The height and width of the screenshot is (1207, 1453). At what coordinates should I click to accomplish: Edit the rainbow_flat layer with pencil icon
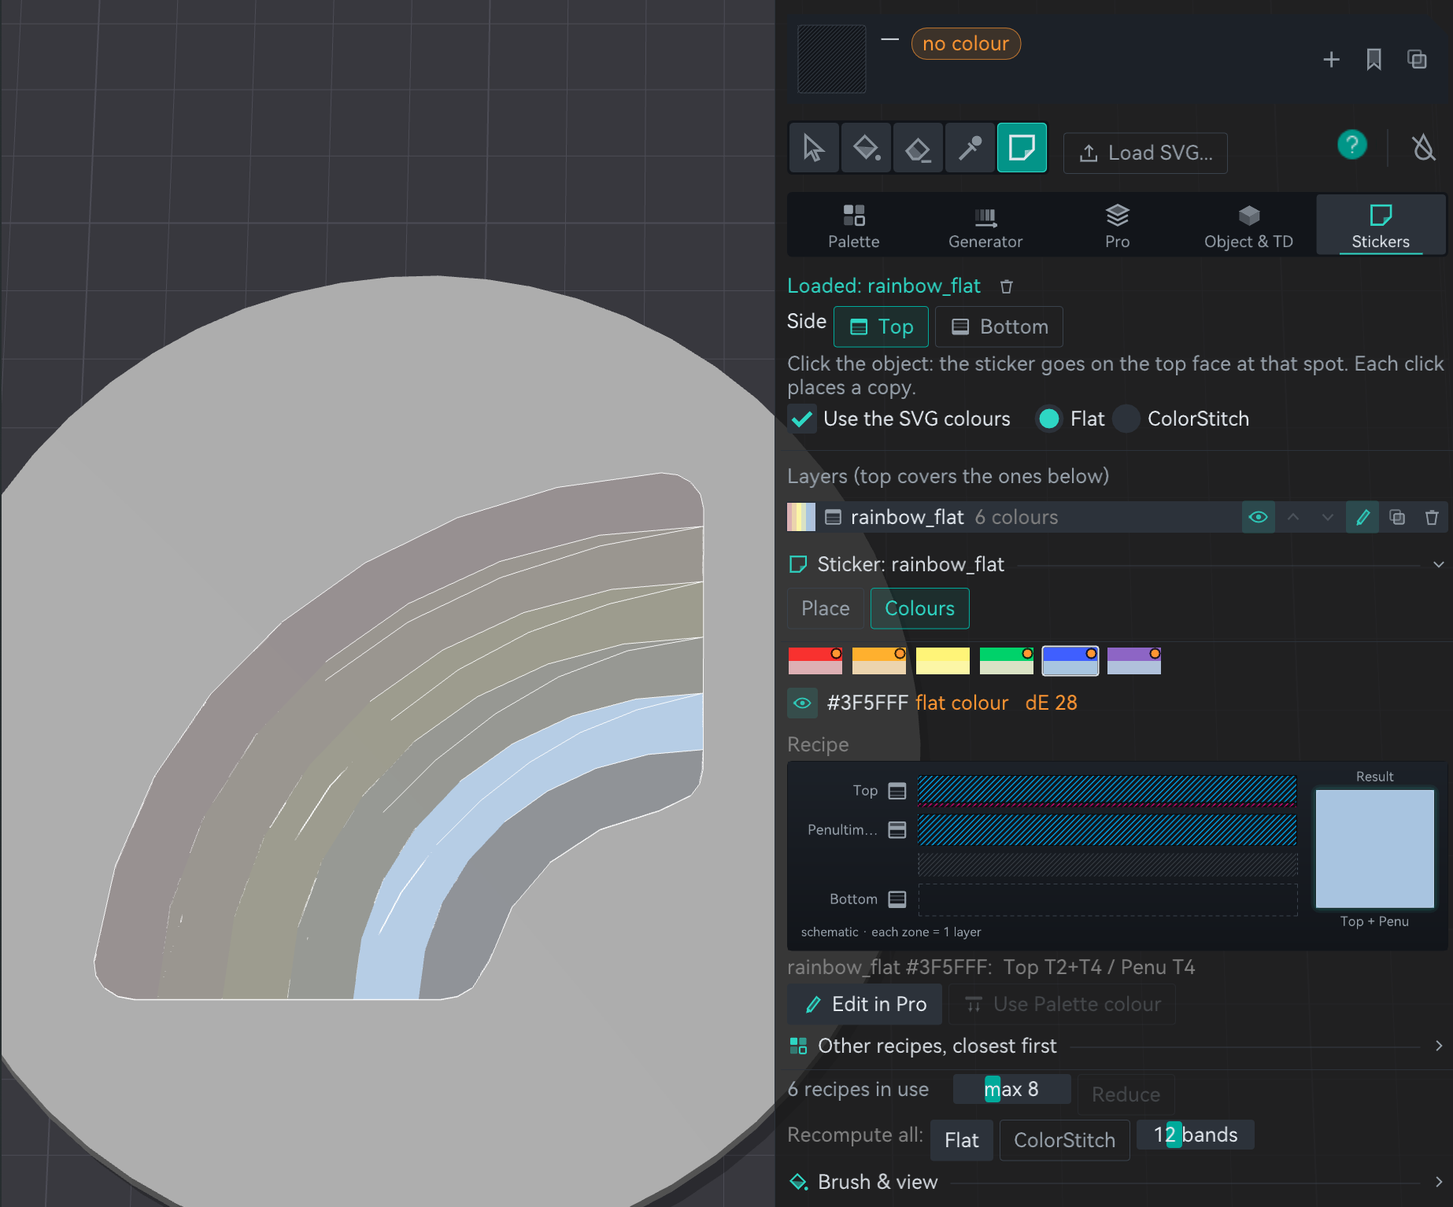(1362, 517)
